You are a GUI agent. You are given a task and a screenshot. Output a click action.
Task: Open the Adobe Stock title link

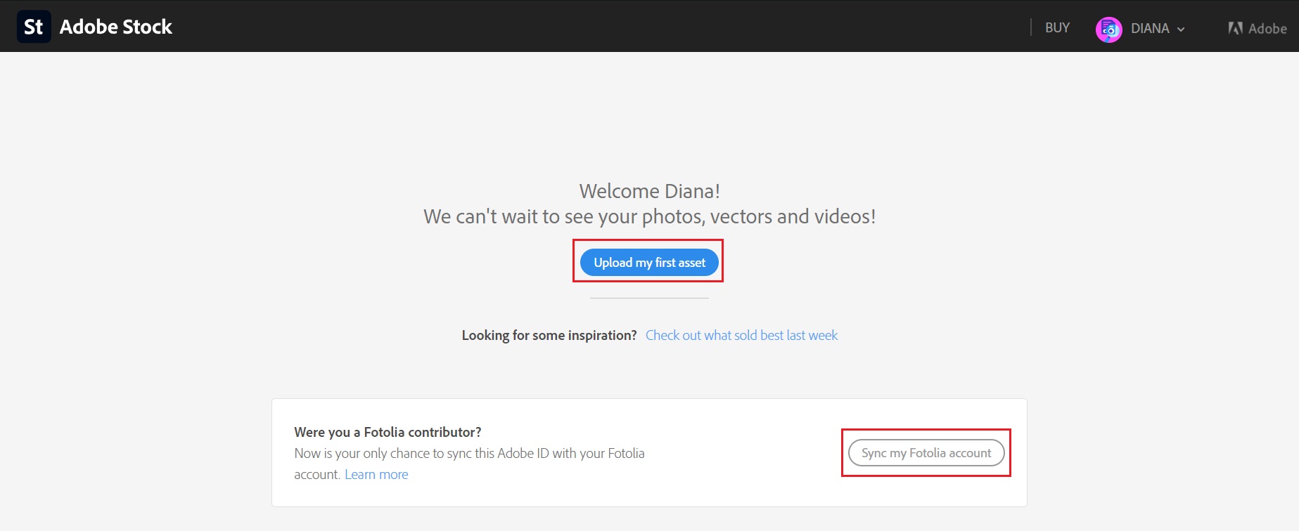coord(116,27)
